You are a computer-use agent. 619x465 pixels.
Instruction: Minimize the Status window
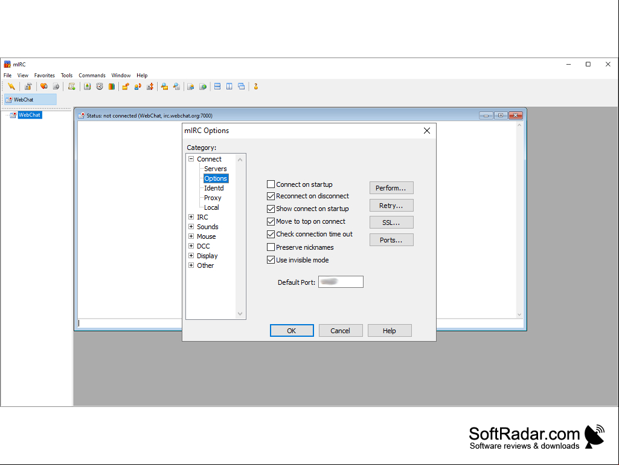click(486, 115)
